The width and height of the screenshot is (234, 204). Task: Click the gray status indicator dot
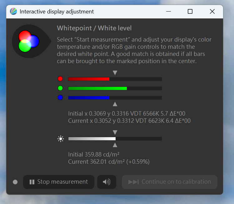pyautogui.click(x=15, y=182)
